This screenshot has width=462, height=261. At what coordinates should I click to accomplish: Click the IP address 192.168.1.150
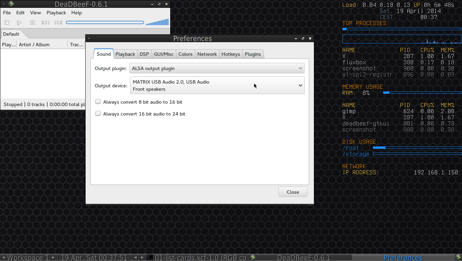pos(436,172)
